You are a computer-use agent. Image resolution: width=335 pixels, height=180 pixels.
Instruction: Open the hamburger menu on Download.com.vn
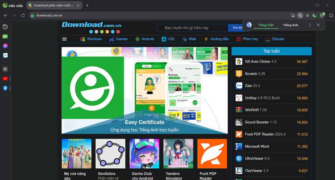pos(64,39)
